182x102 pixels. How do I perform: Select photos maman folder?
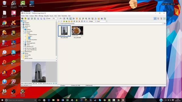tap(28, 58)
